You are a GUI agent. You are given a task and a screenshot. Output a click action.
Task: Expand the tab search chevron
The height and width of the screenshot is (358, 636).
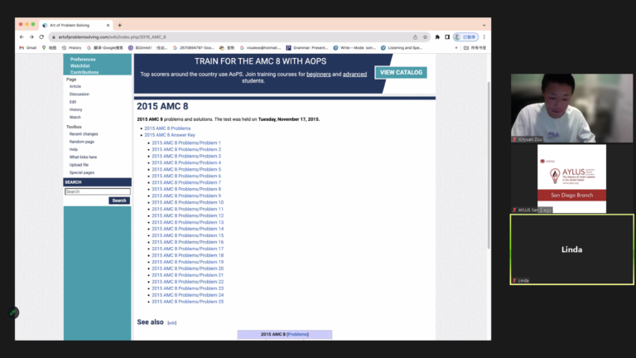[x=484, y=25]
